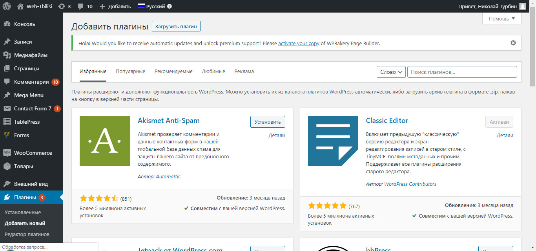Click the Akismet Anti-Spam green logo thumbnail
The width and height of the screenshot is (536, 251).
[x=105, y=141]
